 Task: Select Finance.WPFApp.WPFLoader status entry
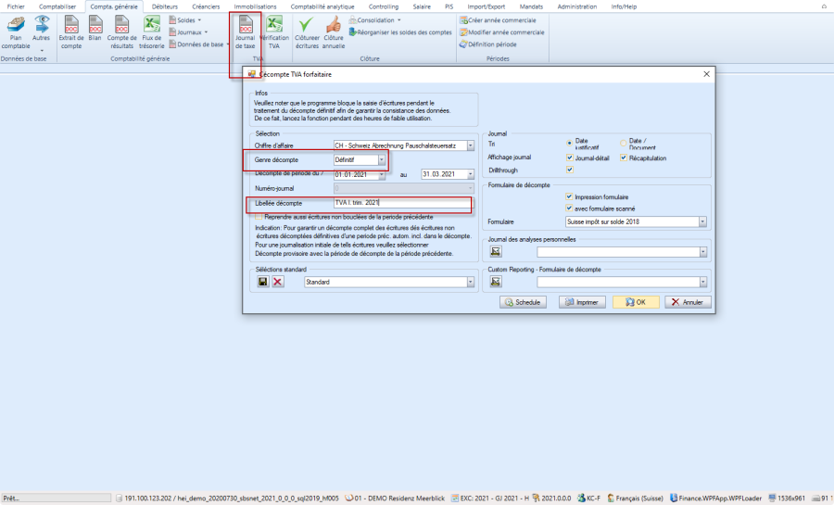[x=715, y=499]
